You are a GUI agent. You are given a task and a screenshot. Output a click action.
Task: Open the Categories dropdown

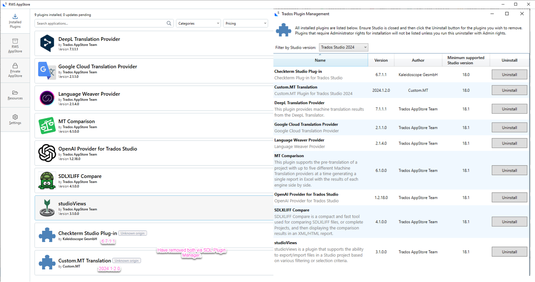[x=198, y=23]
